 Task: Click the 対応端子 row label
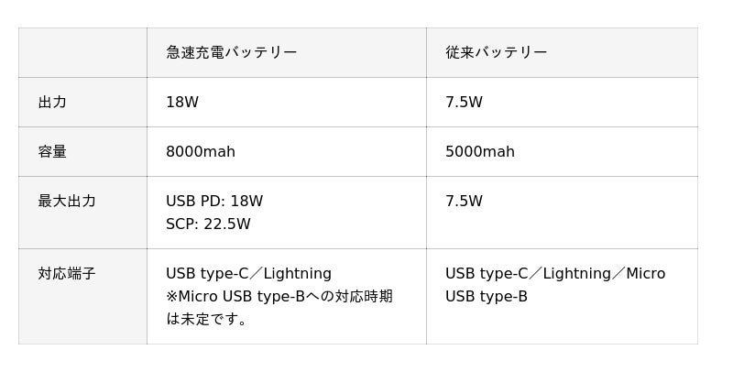coord(67,273)
